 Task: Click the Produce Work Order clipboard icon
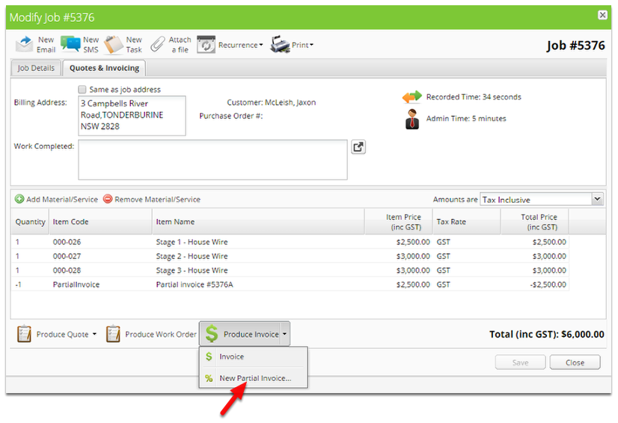click(113, 334)
